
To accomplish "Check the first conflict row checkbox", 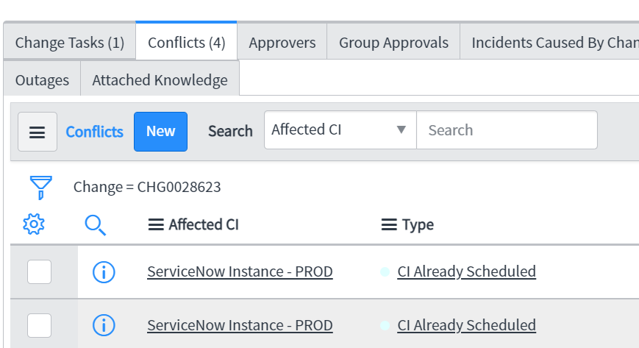I will (39, 271).
